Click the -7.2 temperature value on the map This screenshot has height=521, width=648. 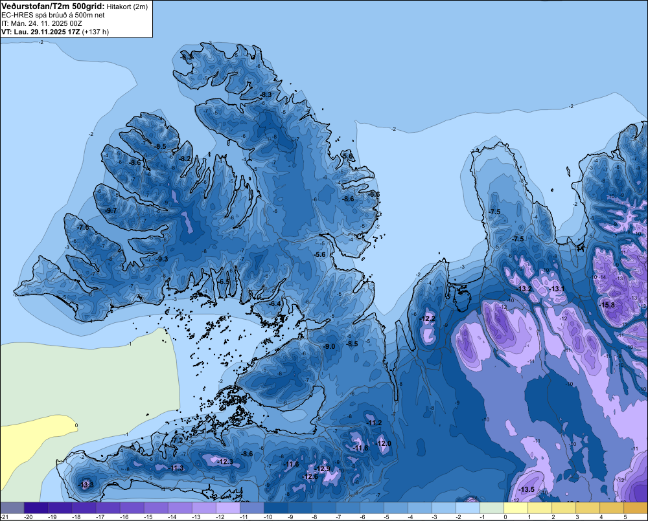[177, 440]
